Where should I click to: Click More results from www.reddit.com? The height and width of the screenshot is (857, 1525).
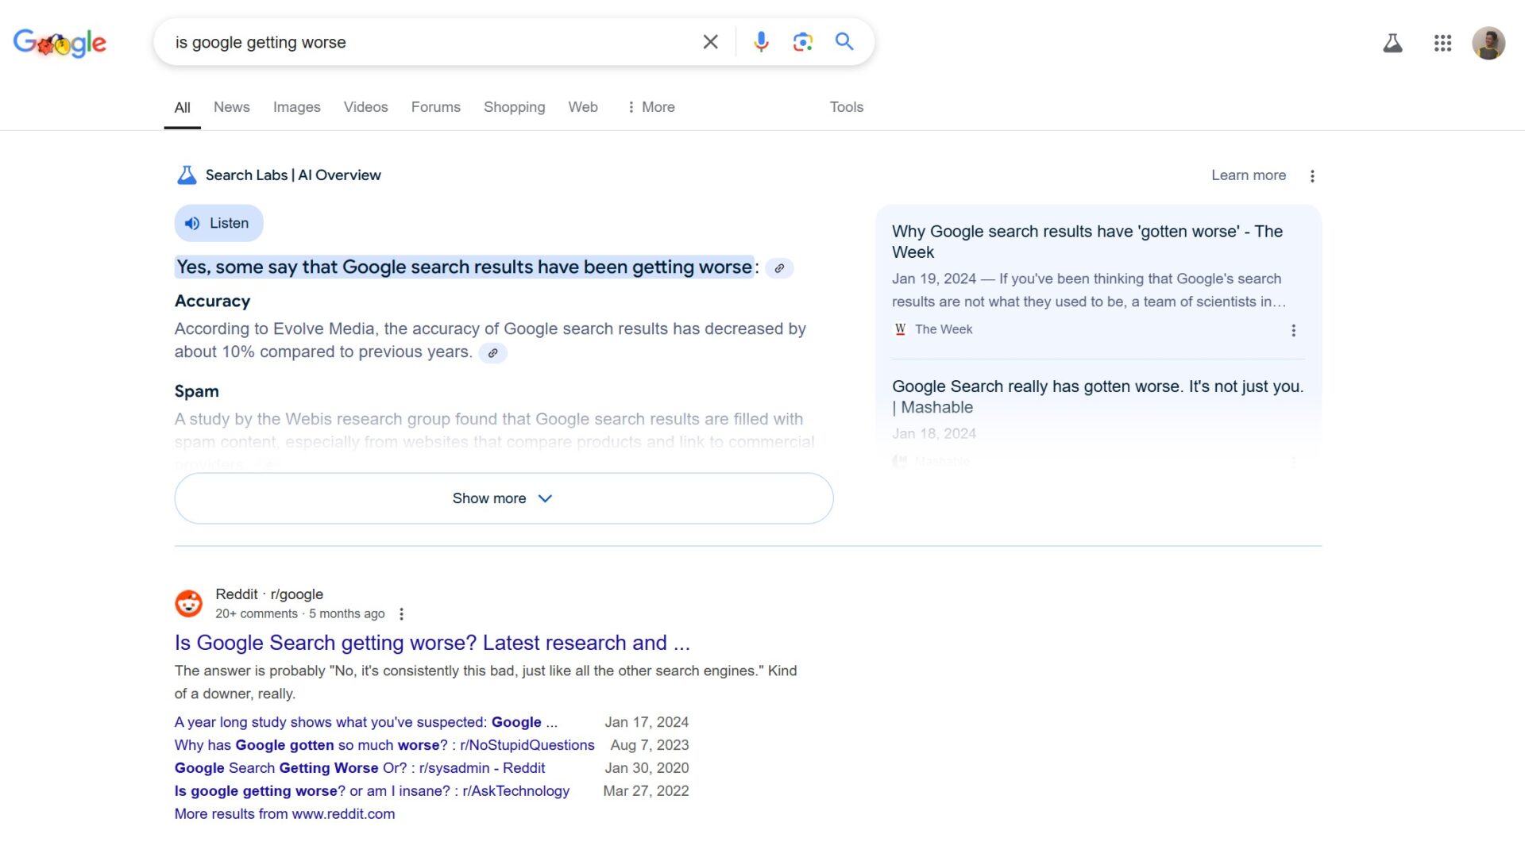pyautogui.click(x=284, y=813)
